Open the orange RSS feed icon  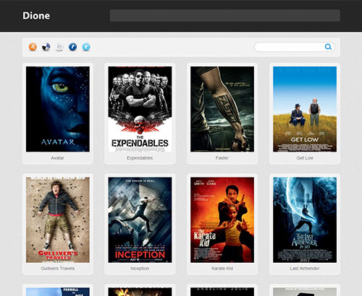coord(33,47)
